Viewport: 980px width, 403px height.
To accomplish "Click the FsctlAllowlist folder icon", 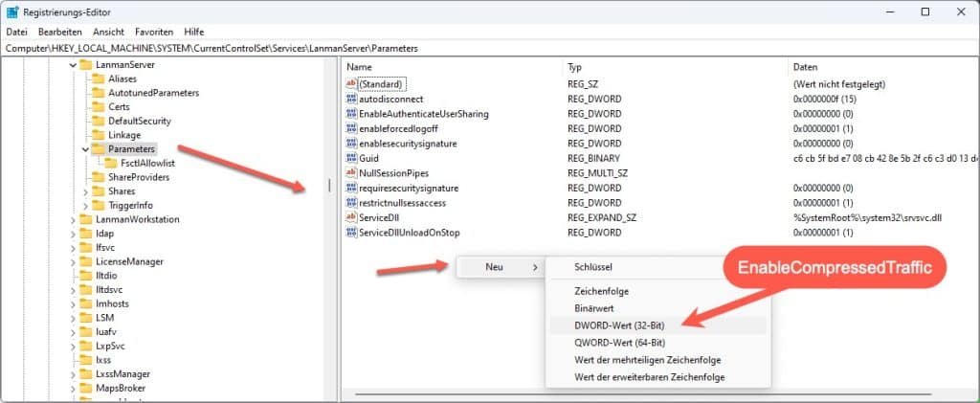I will (111, 163).
